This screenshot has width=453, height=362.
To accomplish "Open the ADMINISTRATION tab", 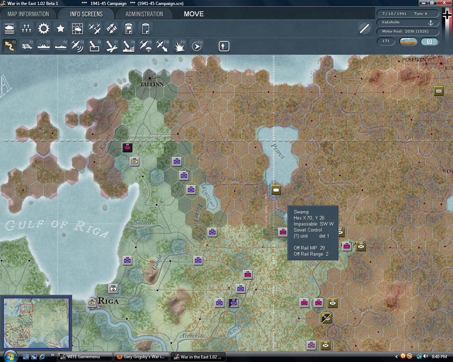I will point(144,14).
